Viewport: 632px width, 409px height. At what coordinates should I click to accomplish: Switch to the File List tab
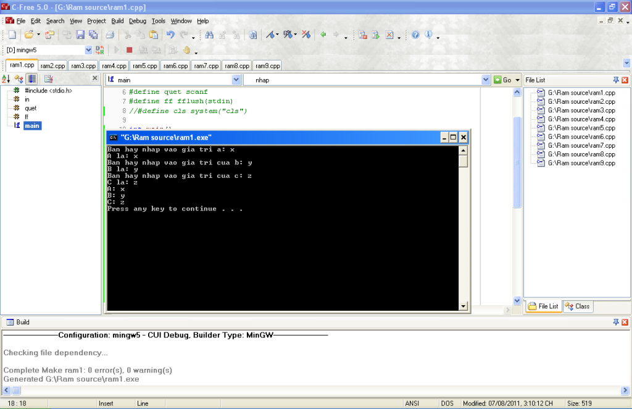pos(544,306)
